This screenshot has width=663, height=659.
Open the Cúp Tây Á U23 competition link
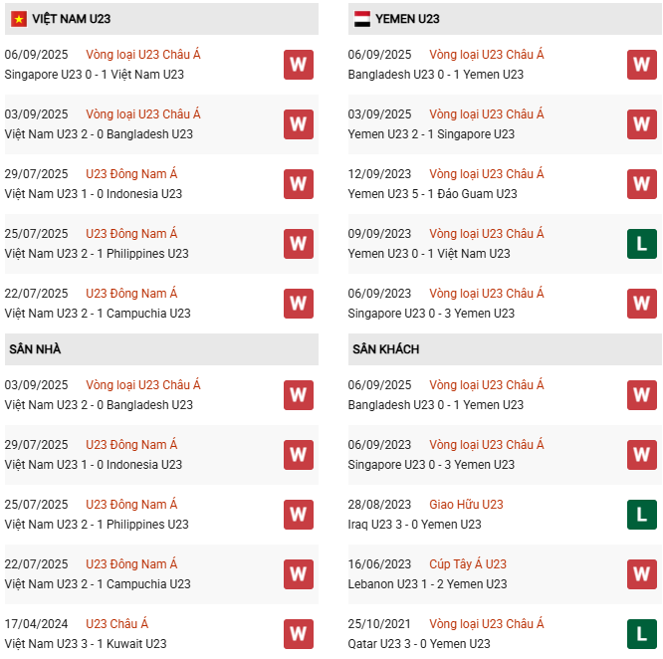tap(468, 564)
